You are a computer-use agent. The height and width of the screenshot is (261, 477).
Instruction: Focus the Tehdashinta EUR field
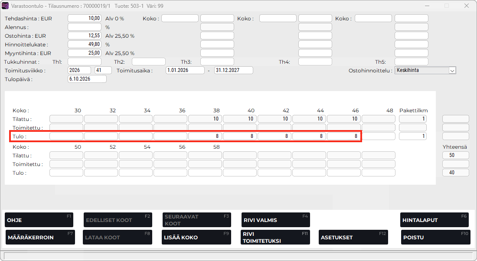click(x=85, y=18)
